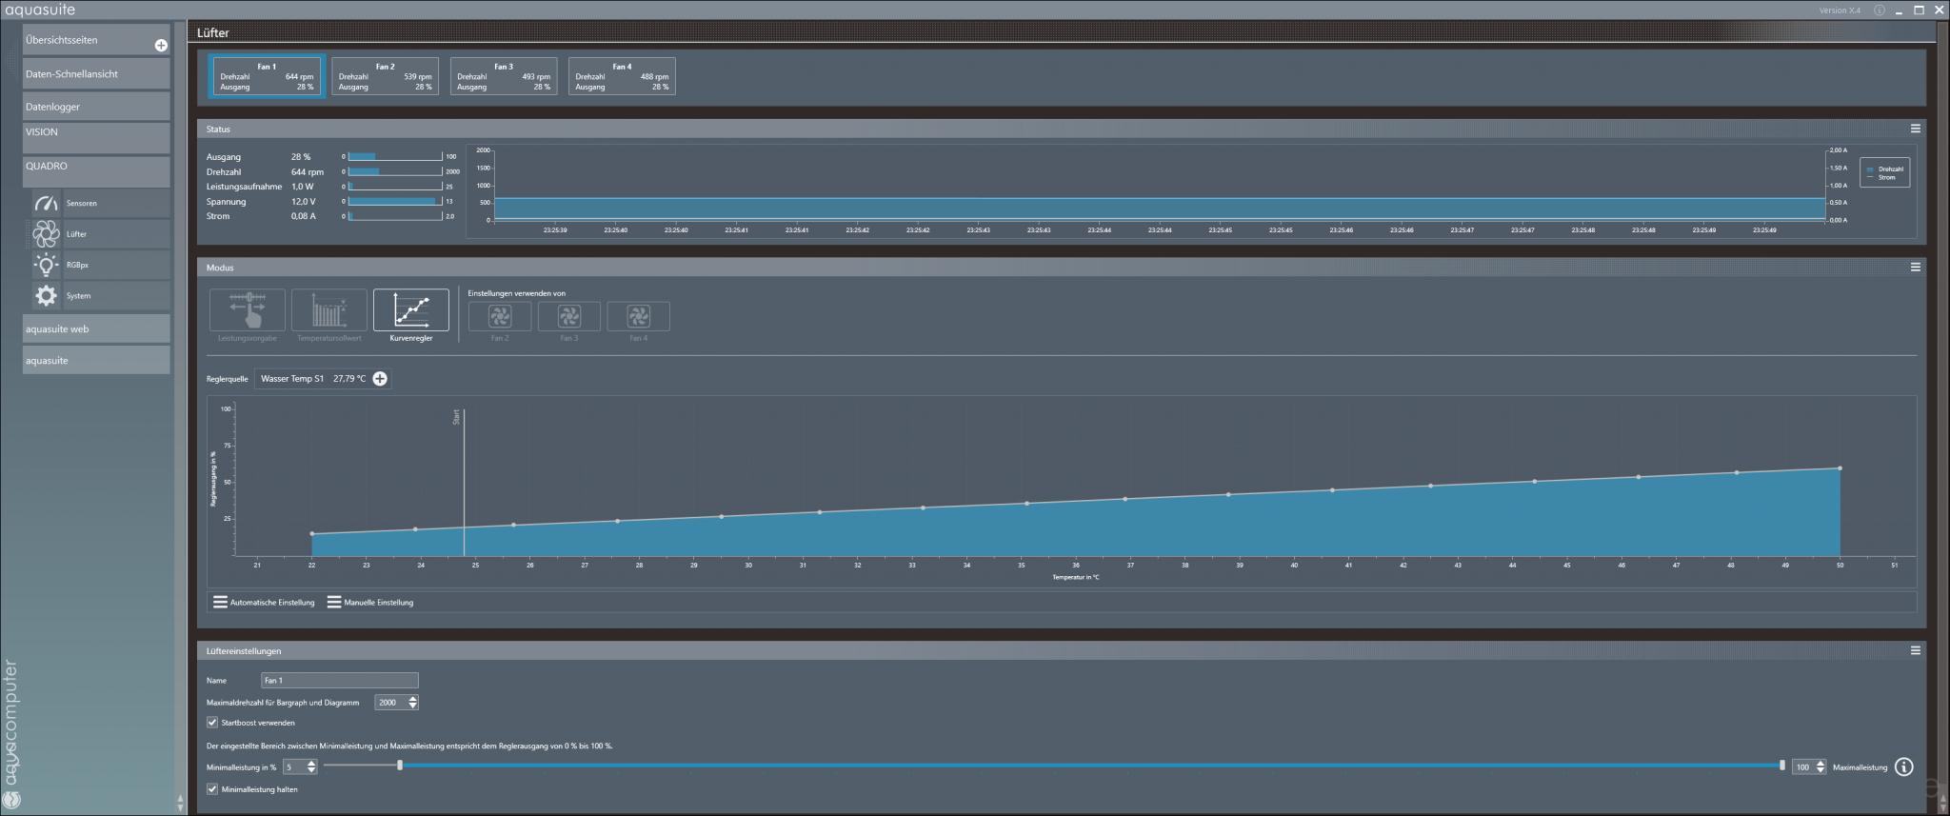Image resolution: width=1950 pixels, height=816 pixels.
Task: Open the aquasuite sidebar section at bottom
Action: click(x=96, y=360)
